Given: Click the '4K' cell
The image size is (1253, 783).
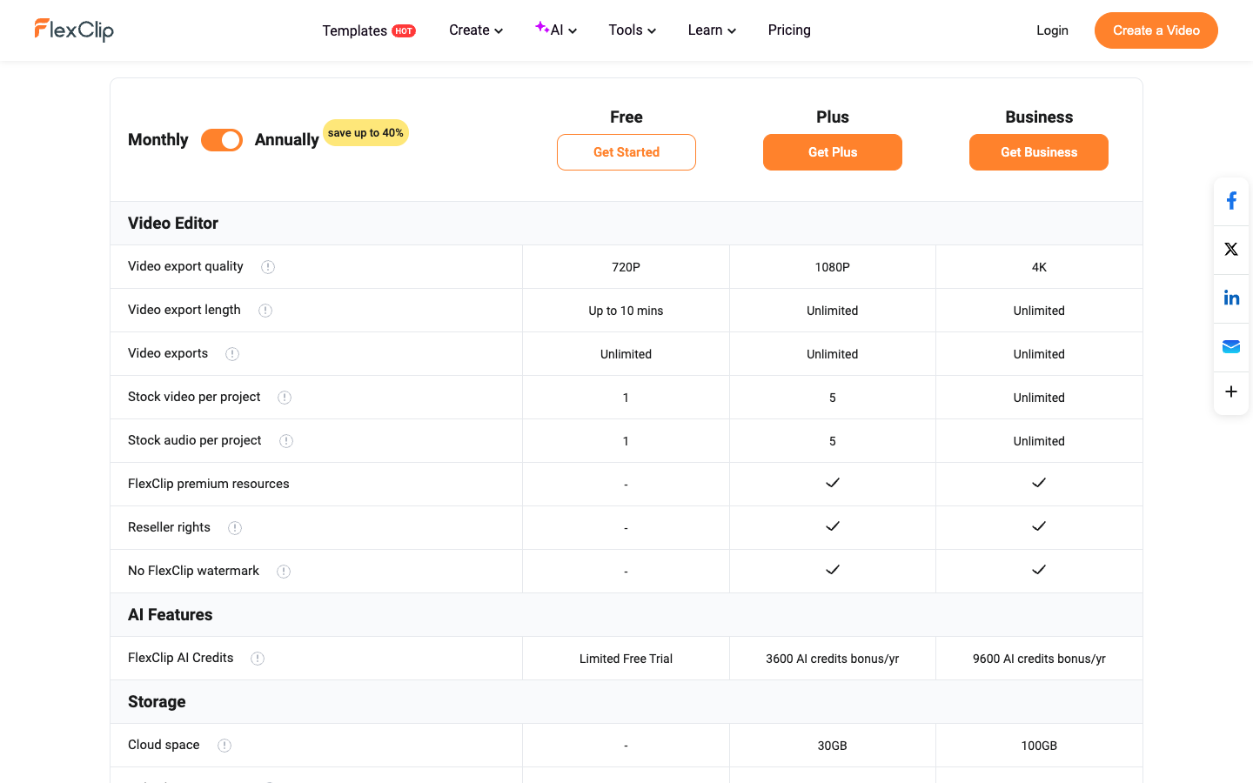Looking at the screenshot, I should pyautogui.click(x=1039, y=267).
